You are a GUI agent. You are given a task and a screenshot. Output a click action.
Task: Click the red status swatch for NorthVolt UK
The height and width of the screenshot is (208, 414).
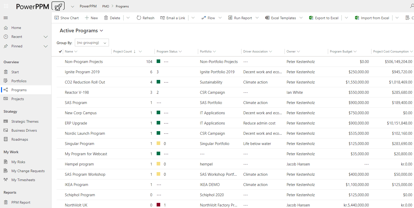(158, 205)
